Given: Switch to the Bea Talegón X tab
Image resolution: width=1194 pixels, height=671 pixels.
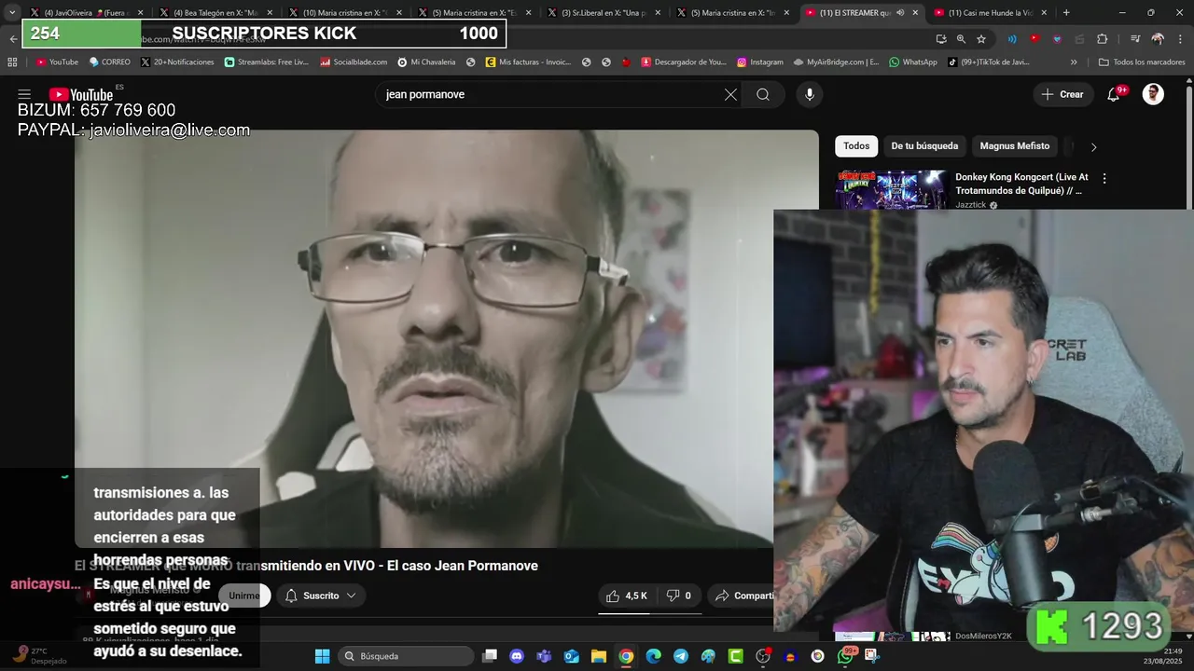Looking at the screenshot, I should pyautogui.click(x=215, y=13).
